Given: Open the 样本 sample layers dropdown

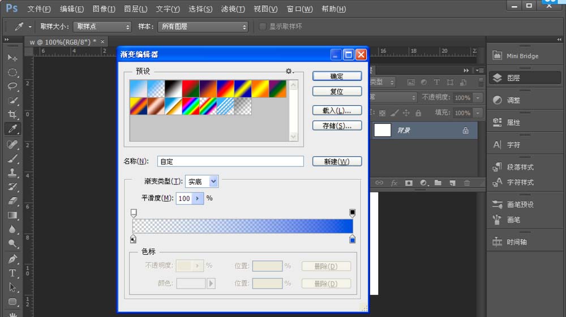Looking at the screenshot, I should click(204, 27).
